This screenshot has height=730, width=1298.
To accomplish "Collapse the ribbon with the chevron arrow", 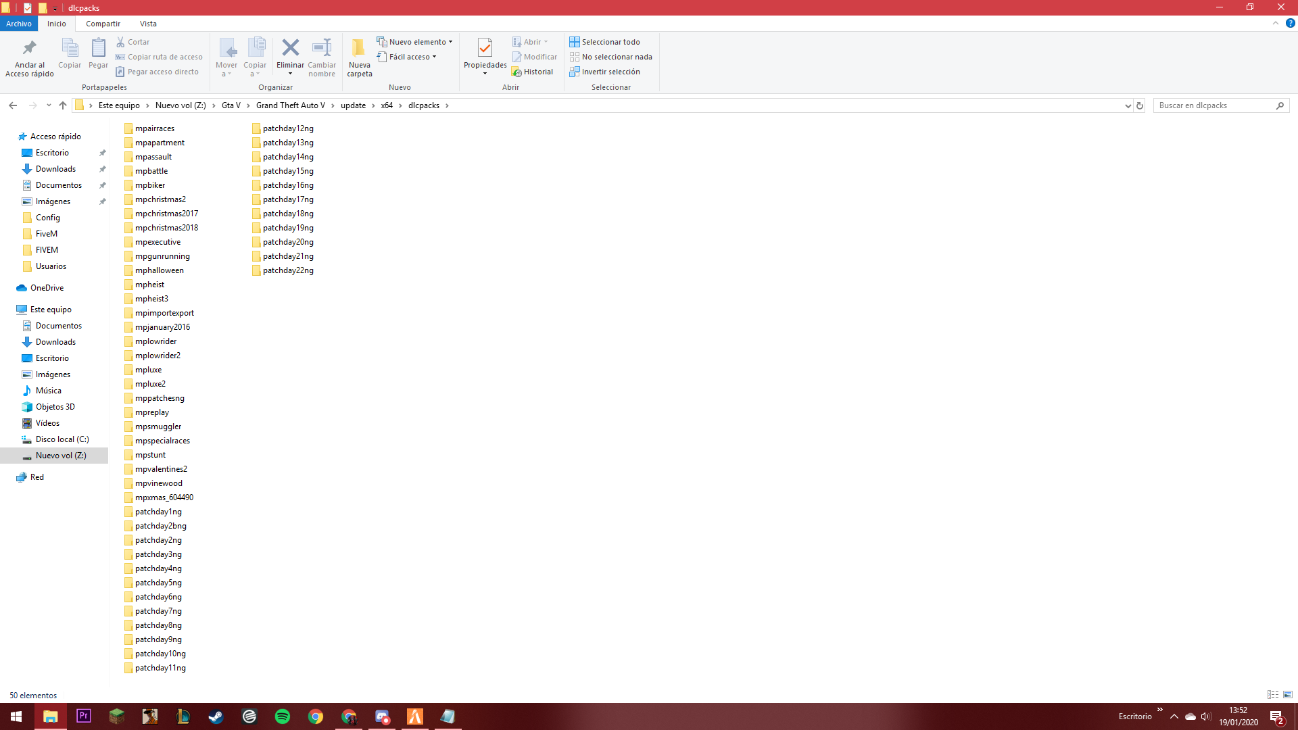I will tap(1275, 23).
